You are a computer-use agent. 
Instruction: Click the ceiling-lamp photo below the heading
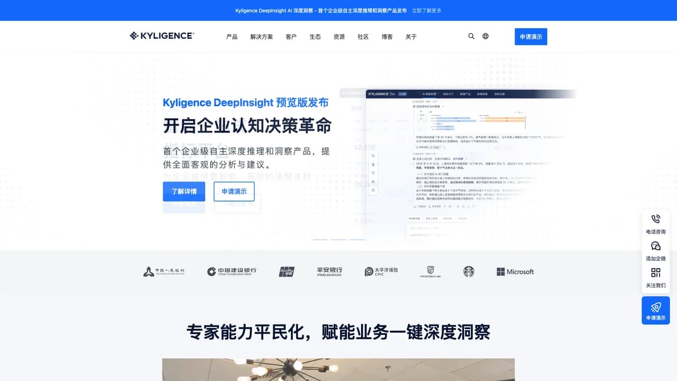point(338,369)
